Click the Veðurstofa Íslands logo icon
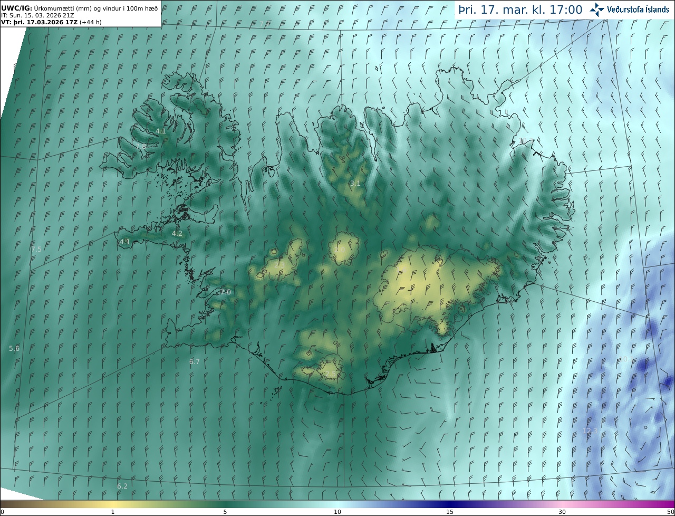675x516 pixels. coord(597,9)
